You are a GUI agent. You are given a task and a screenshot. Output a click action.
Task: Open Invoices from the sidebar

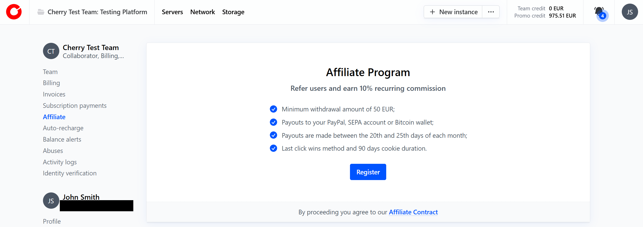click(54, 94)
